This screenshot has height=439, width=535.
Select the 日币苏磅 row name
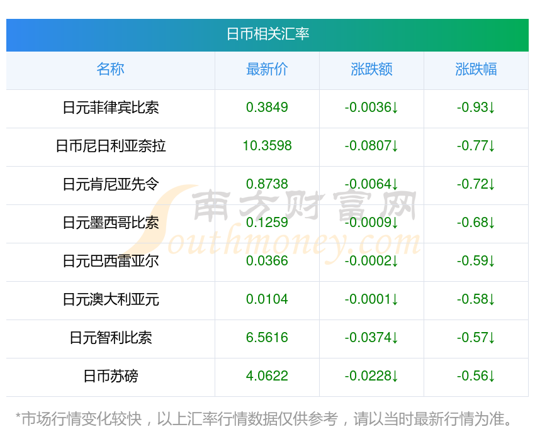(111, 376)
